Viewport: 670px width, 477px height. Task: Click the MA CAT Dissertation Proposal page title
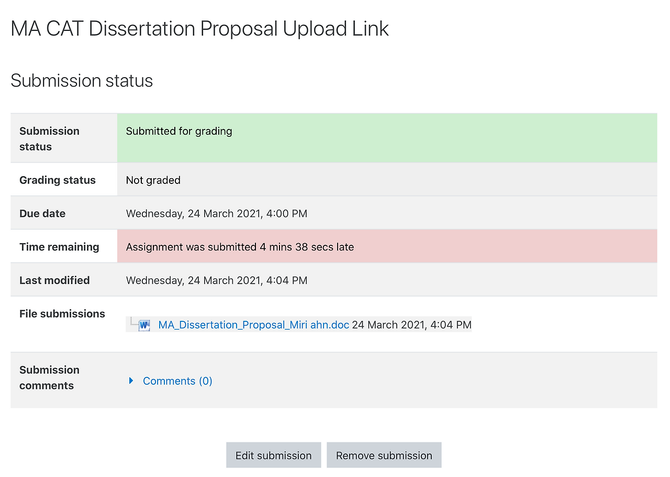click(x=199, y=28)
